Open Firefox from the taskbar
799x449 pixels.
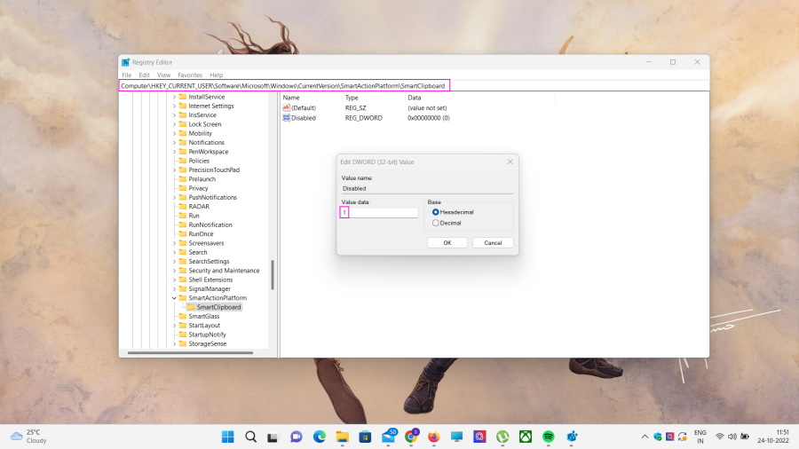click(x=433, y=437)
